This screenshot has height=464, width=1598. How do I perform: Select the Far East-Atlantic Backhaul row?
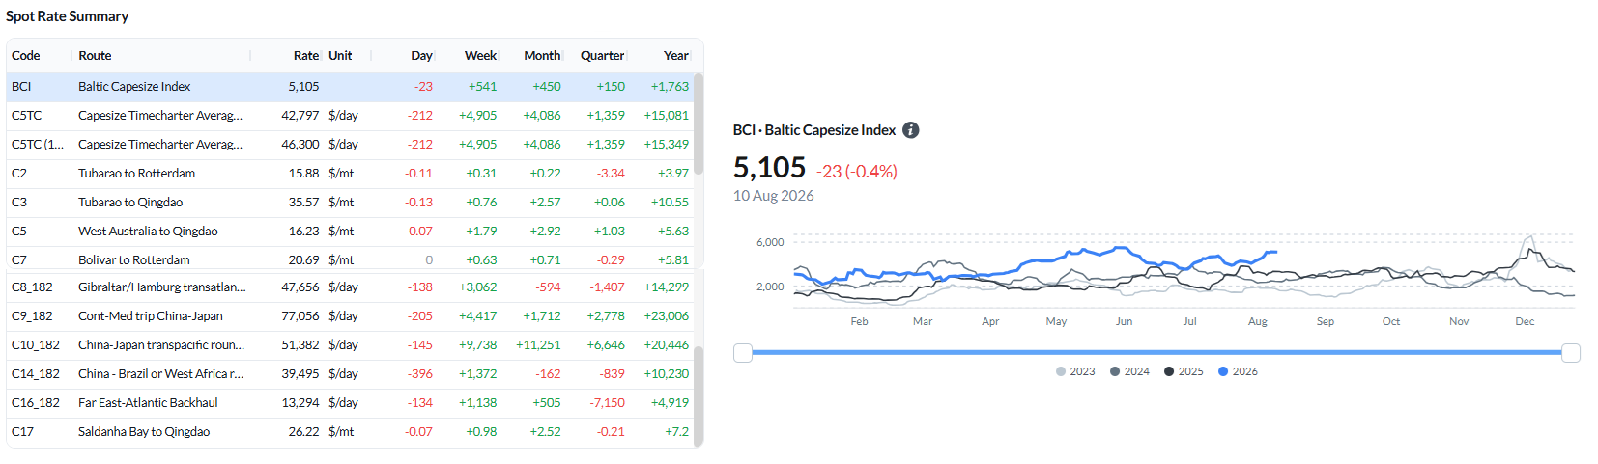[x=350, y=403]
